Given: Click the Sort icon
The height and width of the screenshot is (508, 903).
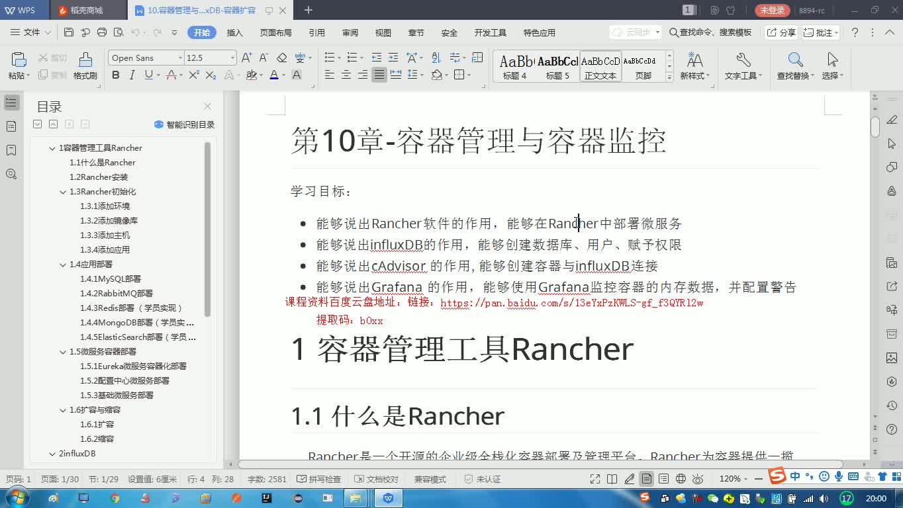Looking at the screenshot, I should coord(436,58).
